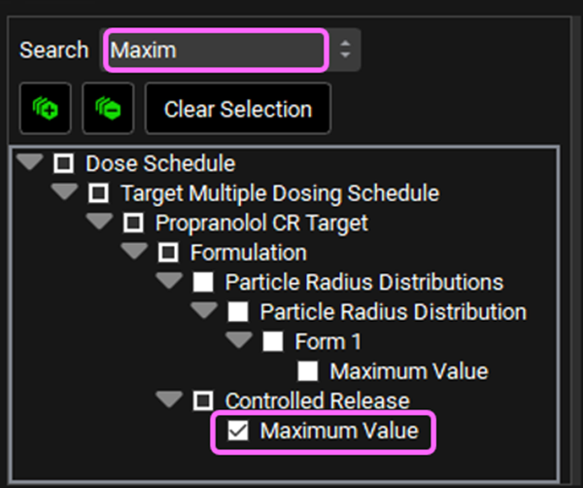Collapse the Dose Schedule node
The image size is (583, 488).
click(x=30, y=163)
